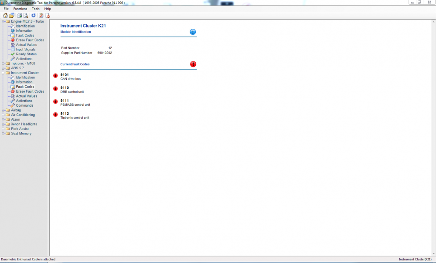
Task: Click the Refresh toolbar icon
Action: coord(34,15)
